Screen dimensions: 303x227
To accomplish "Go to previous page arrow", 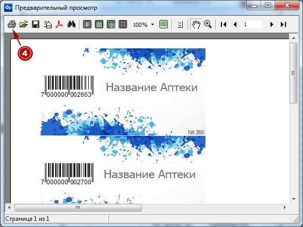I will pos(235,25).
